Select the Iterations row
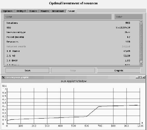Viewport: 147px width, 130px height. [x=72, y=23]
